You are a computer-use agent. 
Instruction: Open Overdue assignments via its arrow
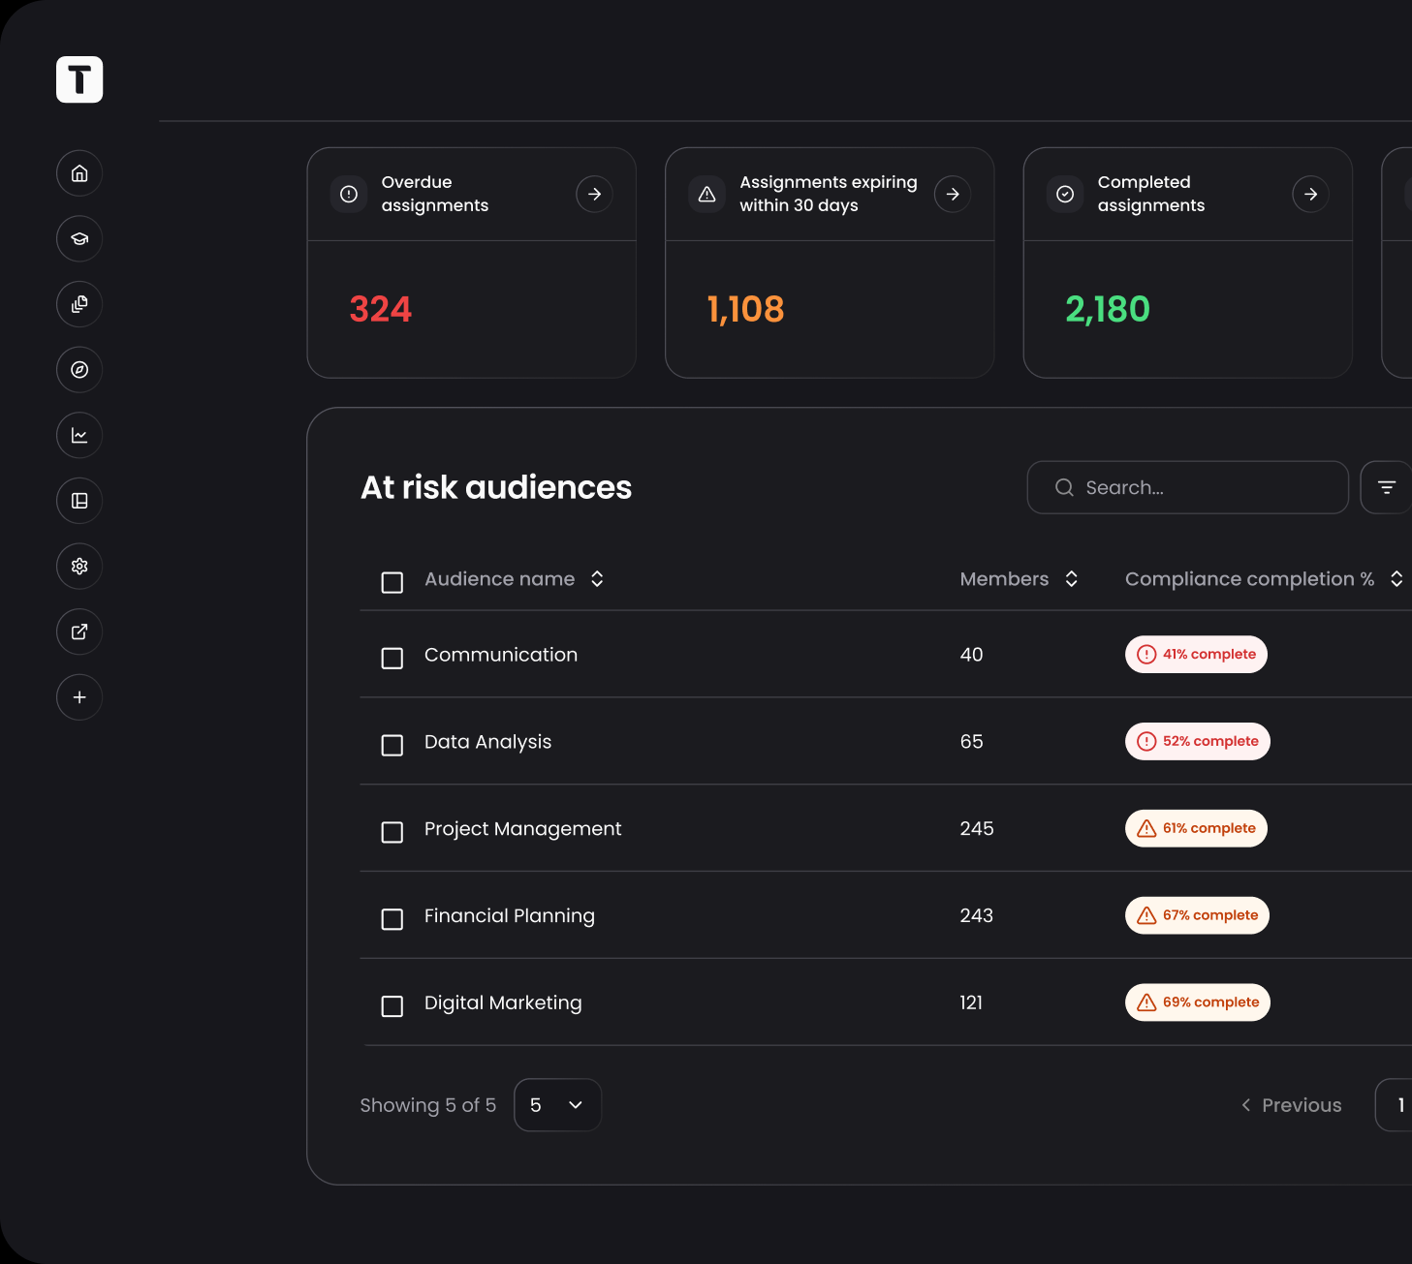click(594, 194)
